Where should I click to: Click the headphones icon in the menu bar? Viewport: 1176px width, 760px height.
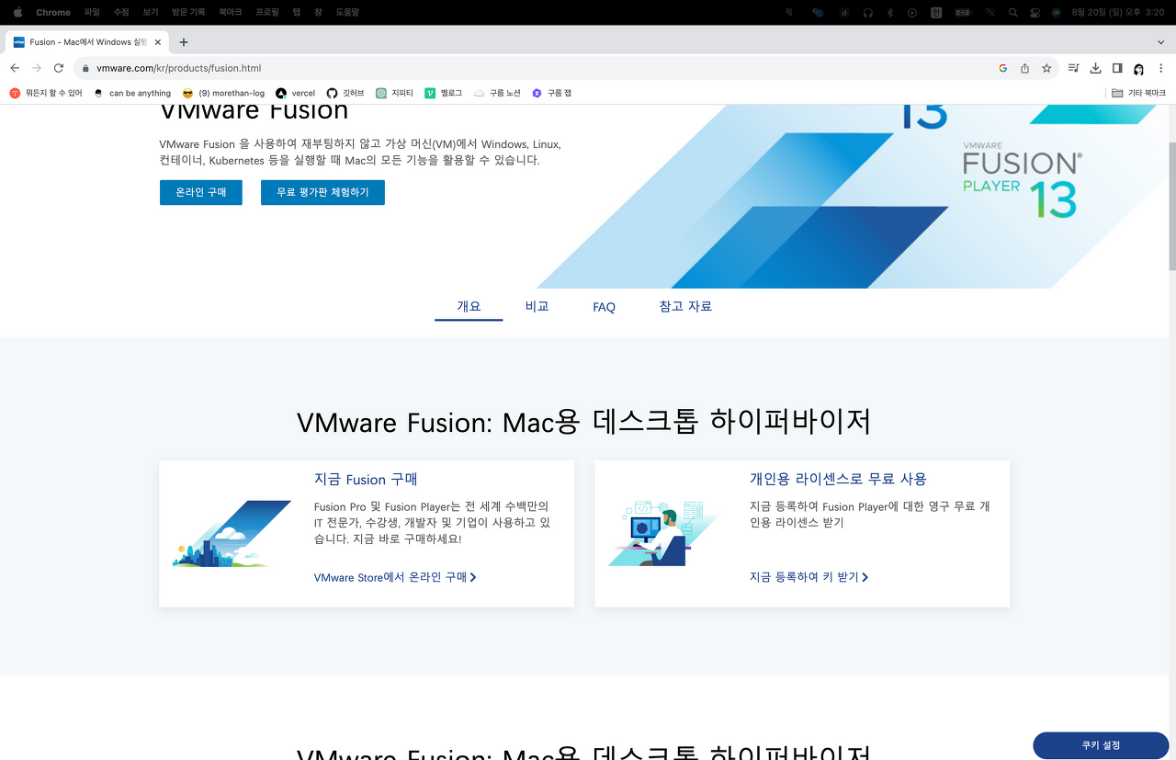pos(868,12)
